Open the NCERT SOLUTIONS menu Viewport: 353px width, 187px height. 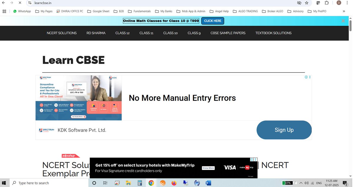click(61, 33)
